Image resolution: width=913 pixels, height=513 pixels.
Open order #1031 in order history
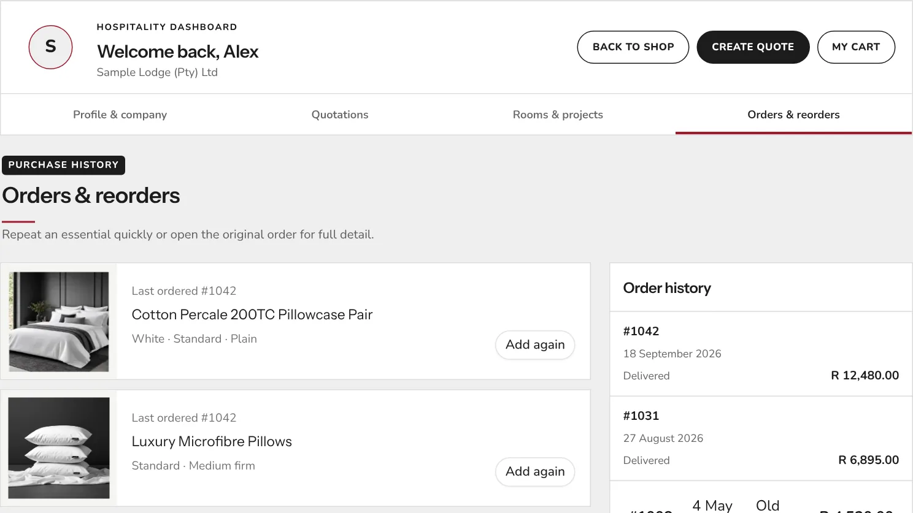pyautogui.click(x=761, y=438)
